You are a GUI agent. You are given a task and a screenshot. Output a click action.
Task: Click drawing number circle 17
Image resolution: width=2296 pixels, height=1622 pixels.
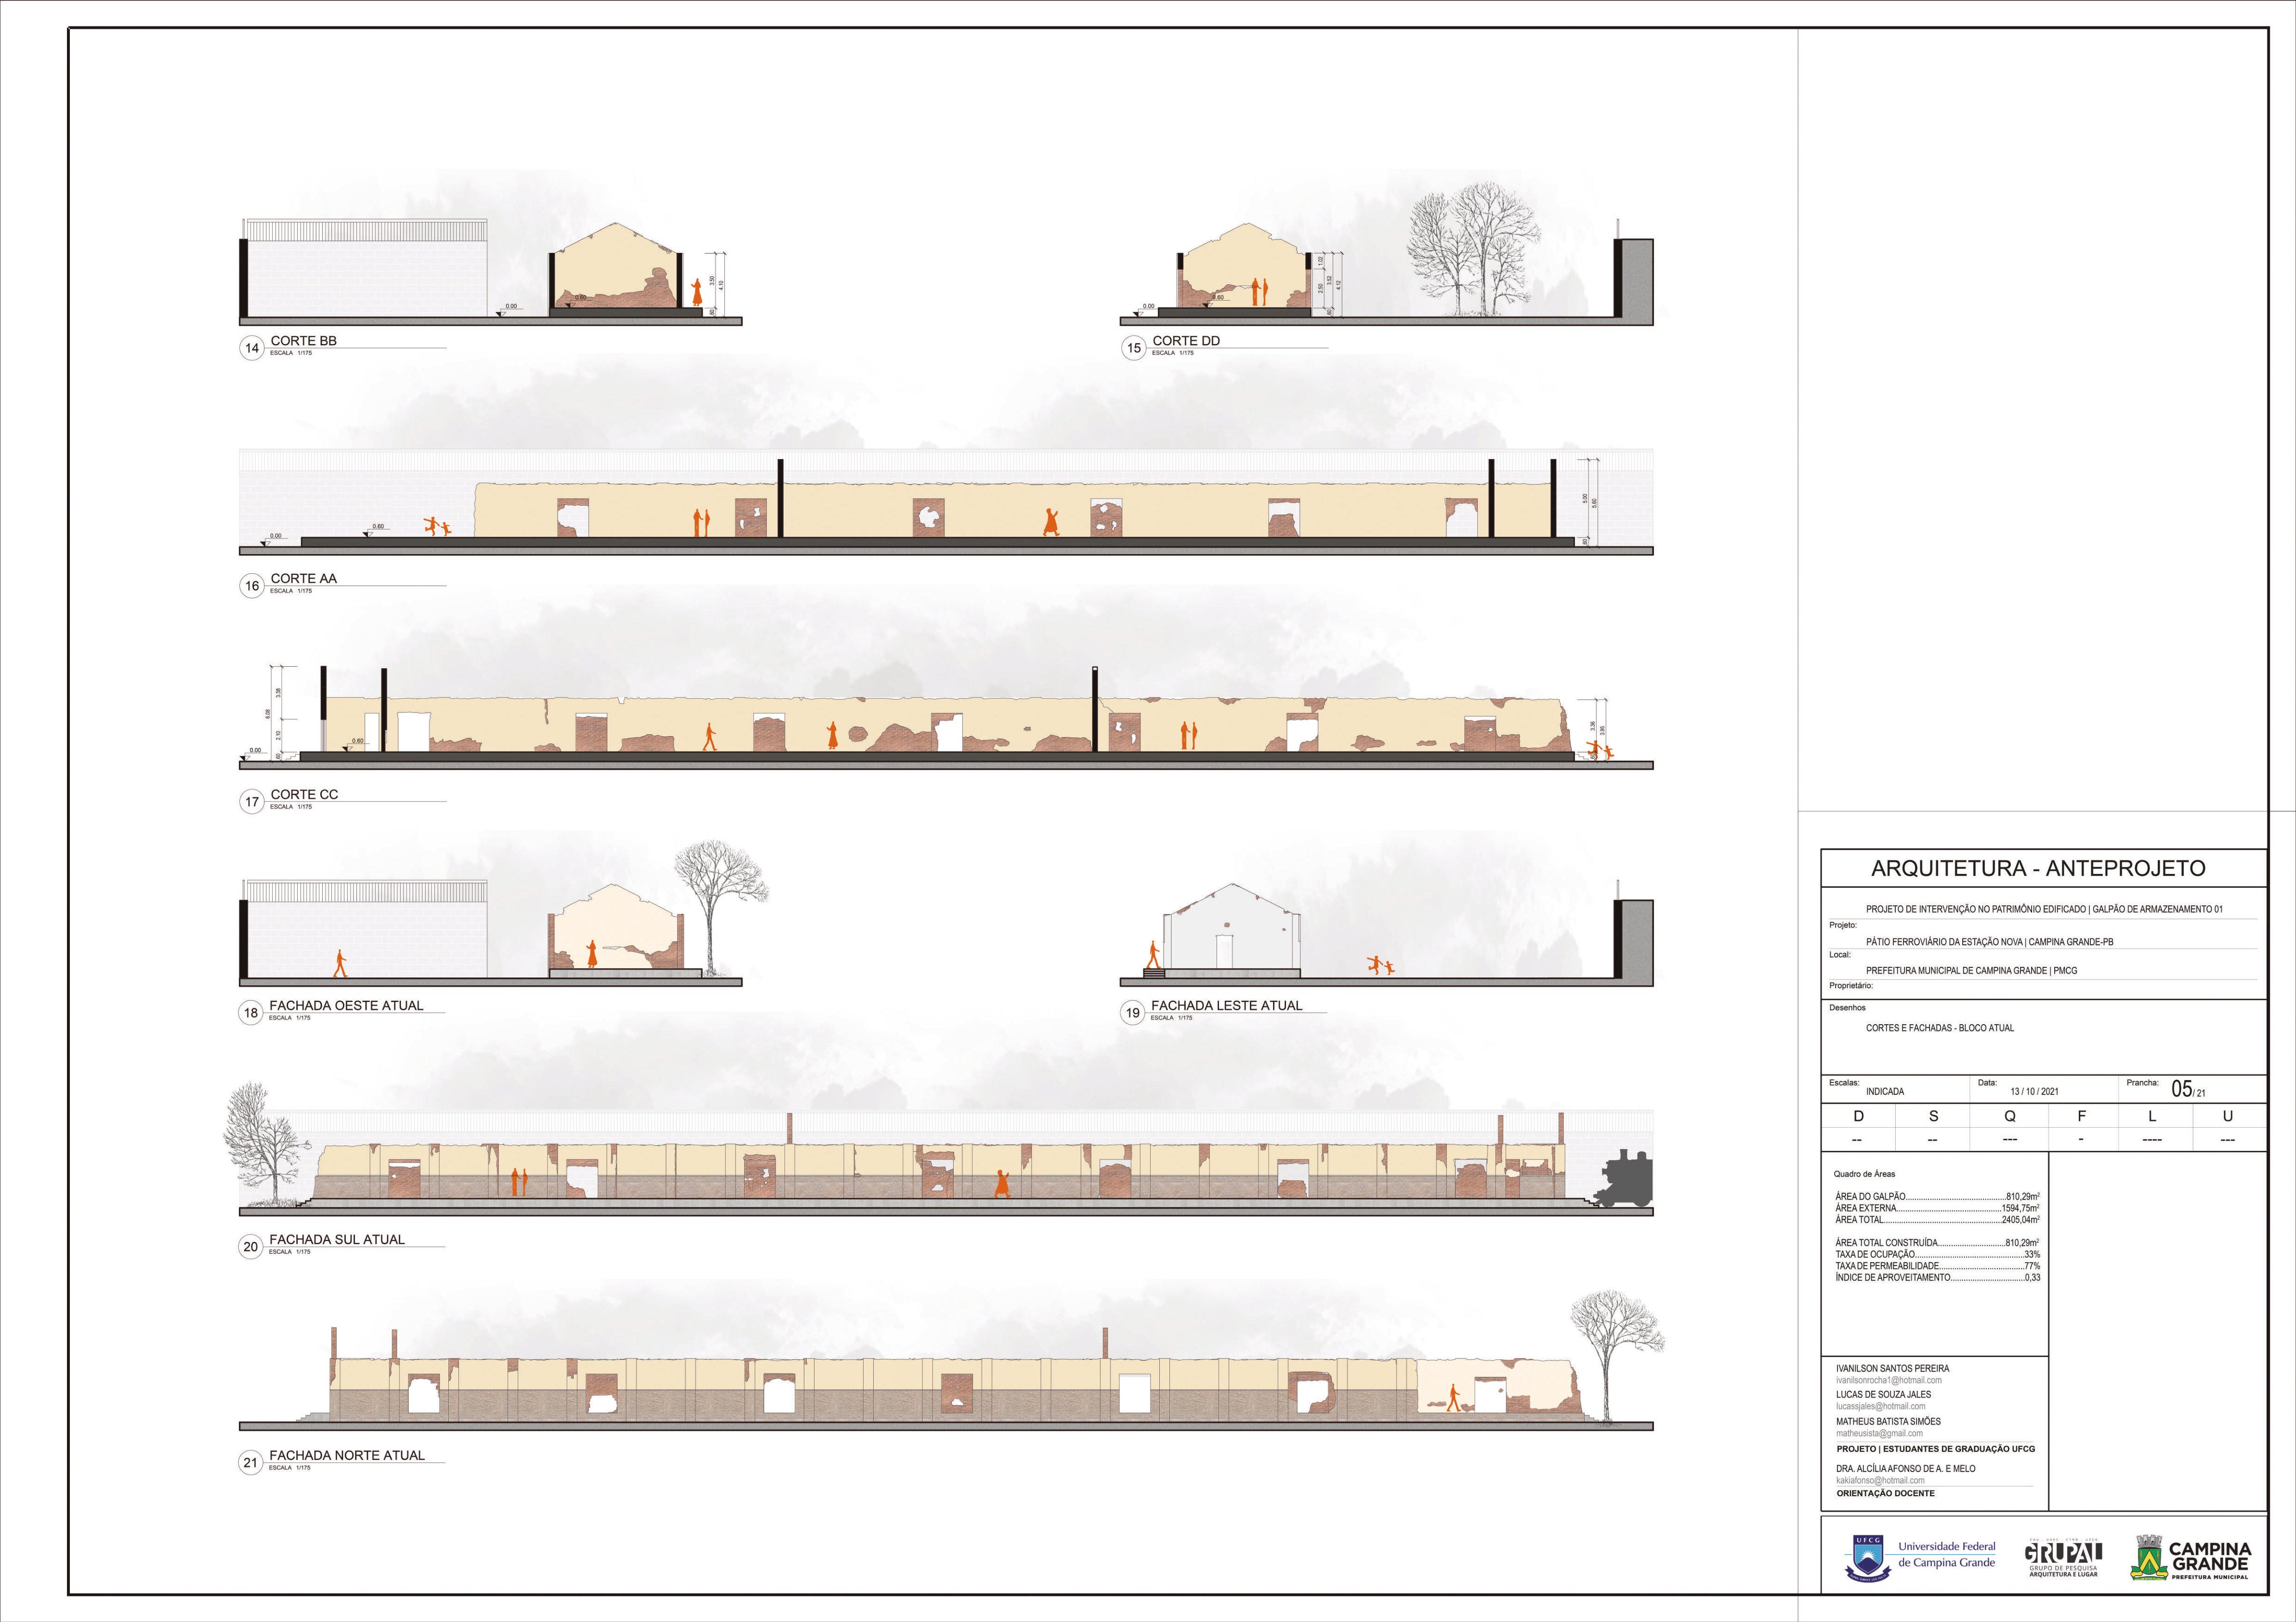(x=252, y=801)
